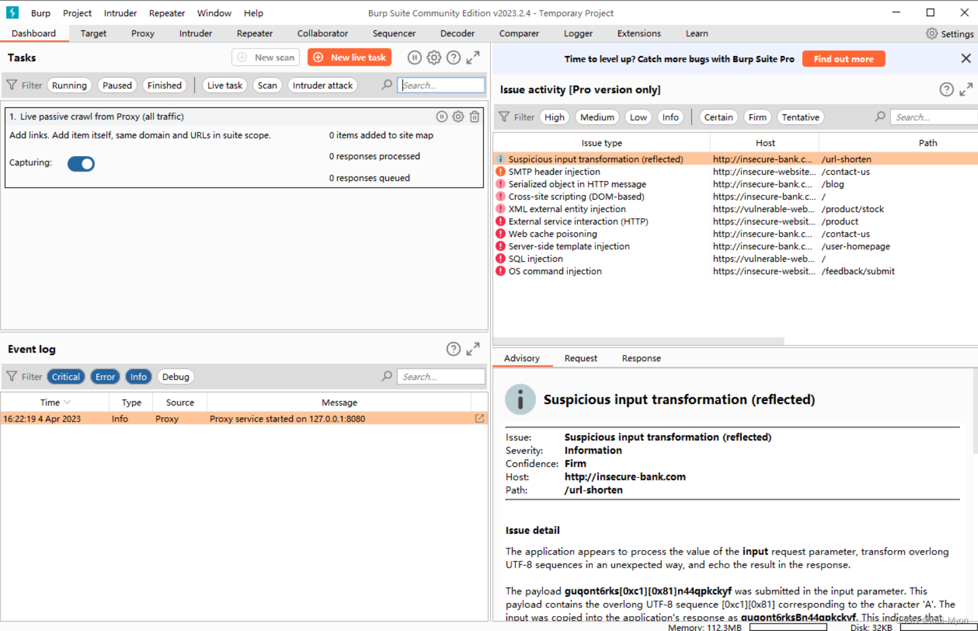The height and width of the screenshot is (631, 978).
Task: Click the Disk usage bar in status bar
Action: tap(938, 627)
